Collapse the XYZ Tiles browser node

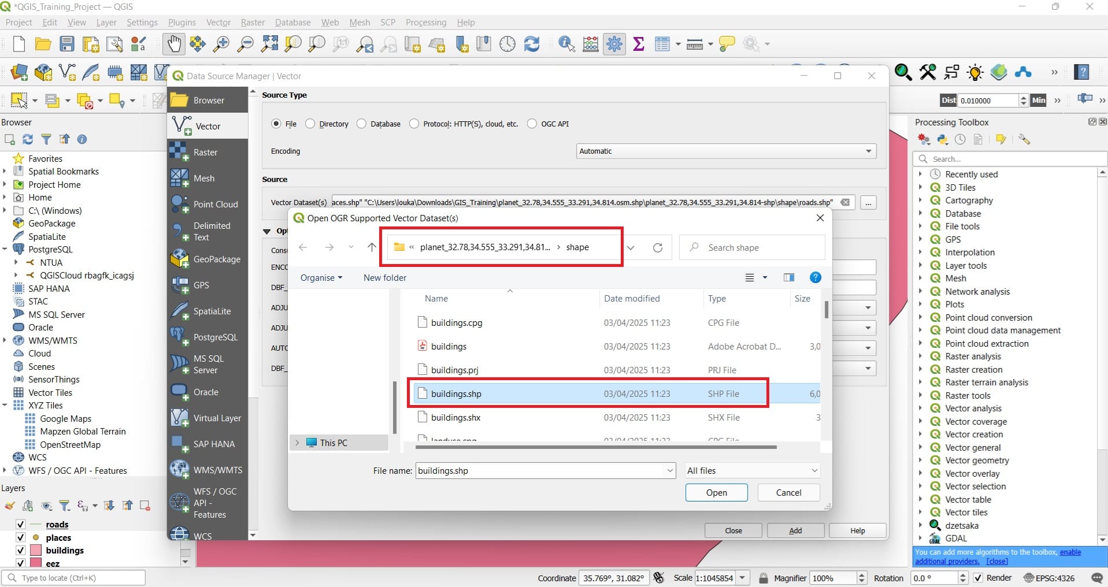click(5, 405)
